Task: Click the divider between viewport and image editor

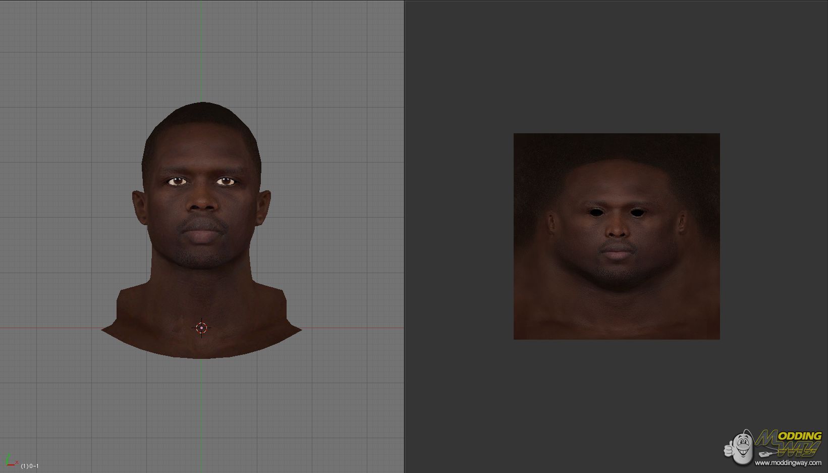Action: coord(404,236)
